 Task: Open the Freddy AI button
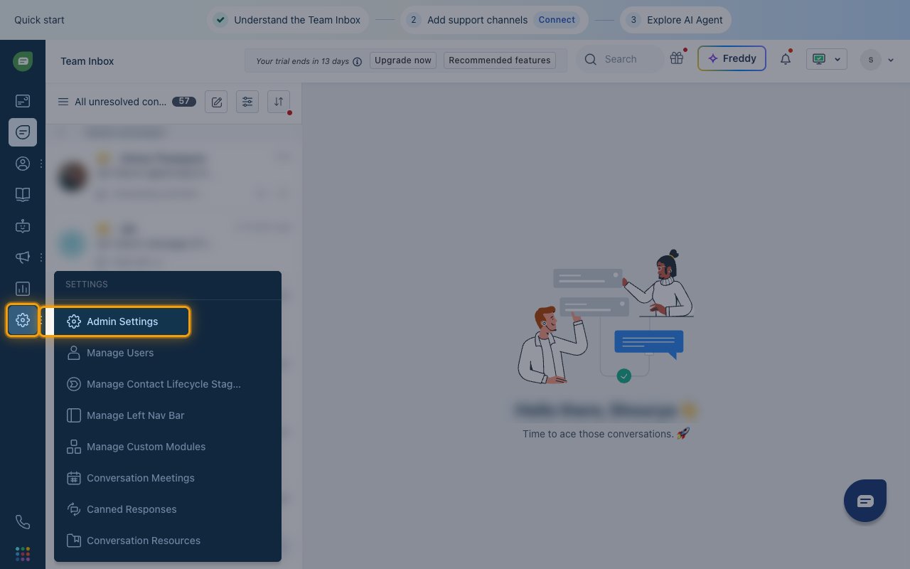point(732,58)
